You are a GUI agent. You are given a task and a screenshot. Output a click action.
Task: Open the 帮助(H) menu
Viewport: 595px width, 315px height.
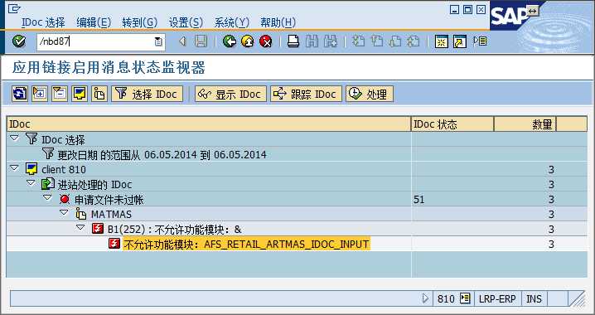(278, 22)
